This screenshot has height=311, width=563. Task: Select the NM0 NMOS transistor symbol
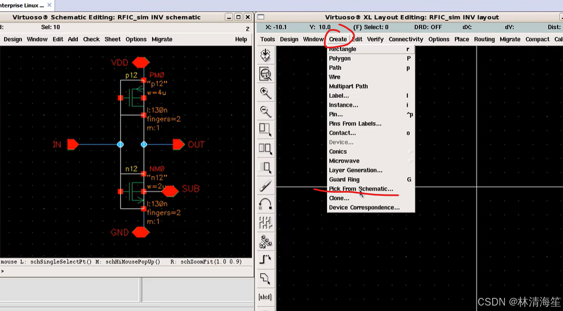click(x=136, y=191)
